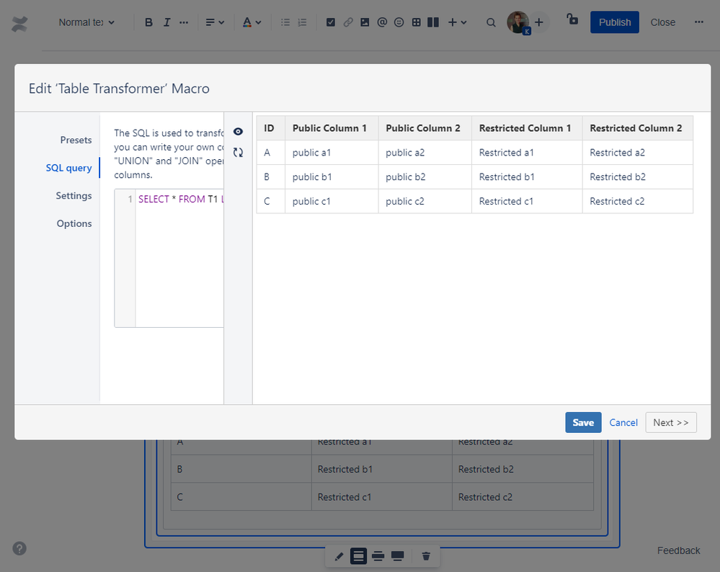Screen dimensions: 720x572
Task: Cancel the macro edit
Action: pyautogui.click(x=623, y=422)
